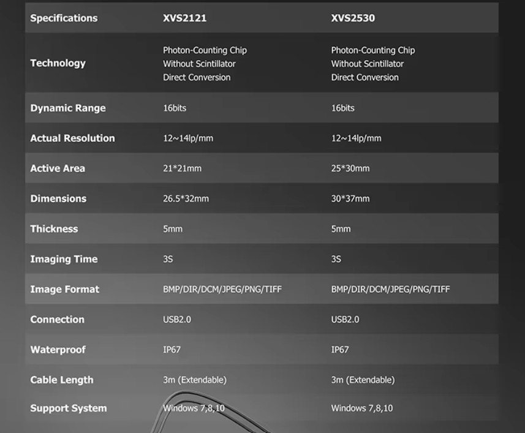
Task: Click the Support System row label
Action: click(69, 409)
